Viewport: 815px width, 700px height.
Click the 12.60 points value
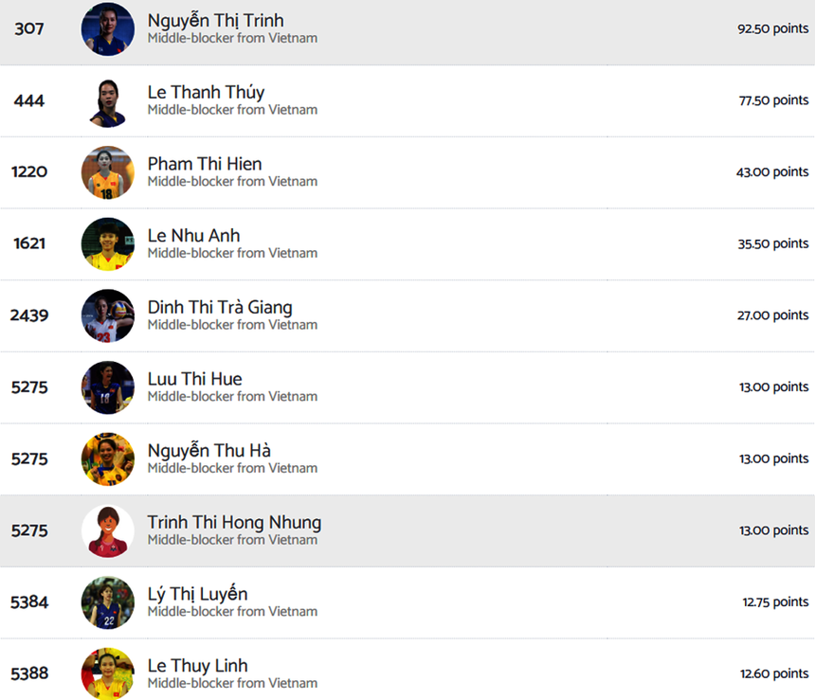[x=774, y=673]
